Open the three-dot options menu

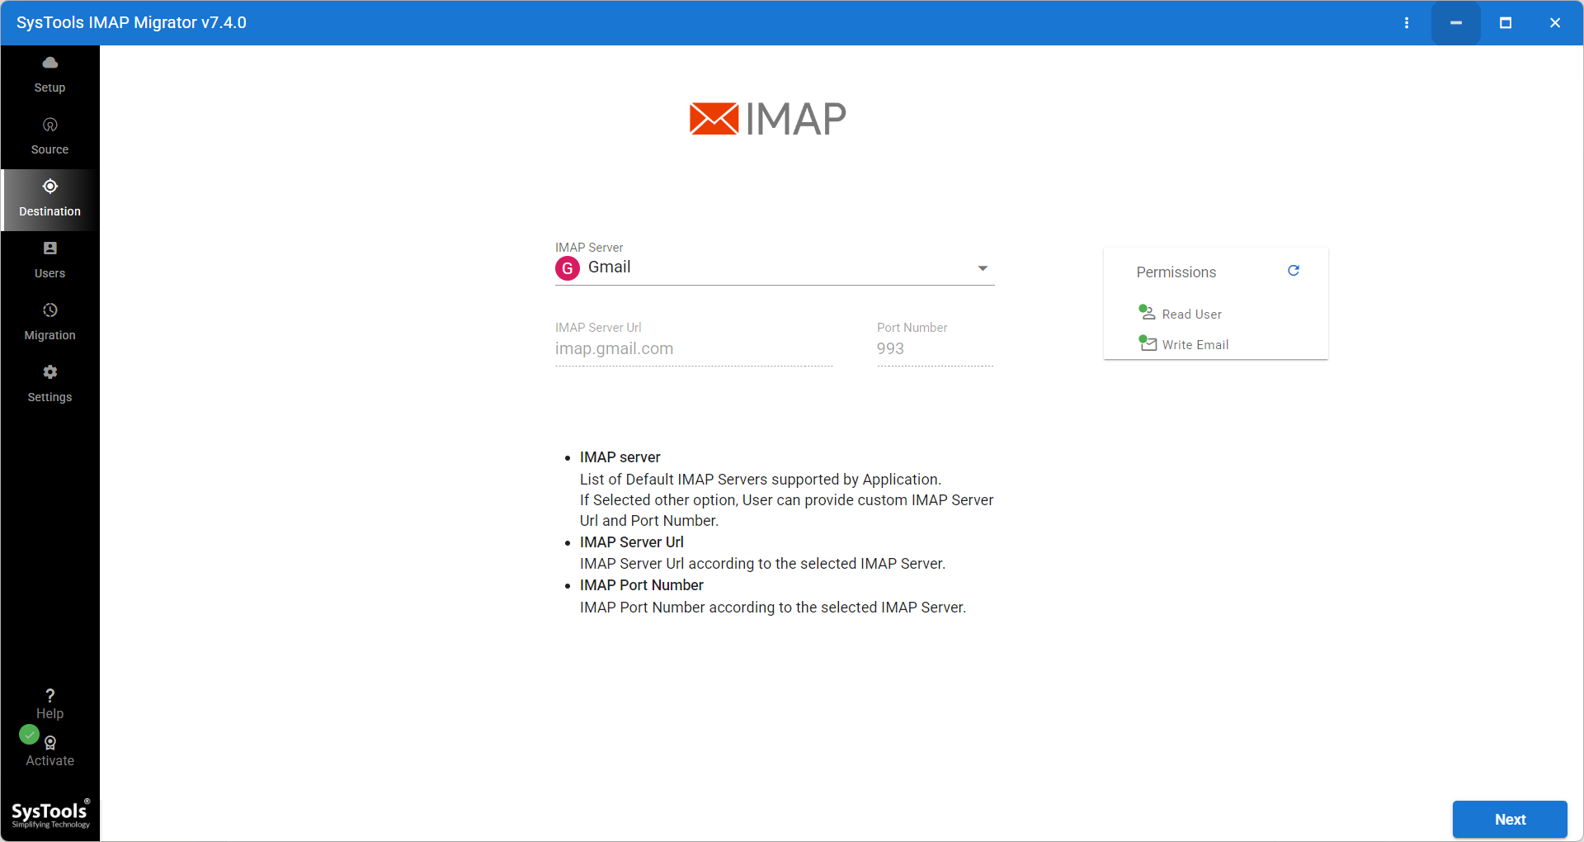pos(1407,22)
